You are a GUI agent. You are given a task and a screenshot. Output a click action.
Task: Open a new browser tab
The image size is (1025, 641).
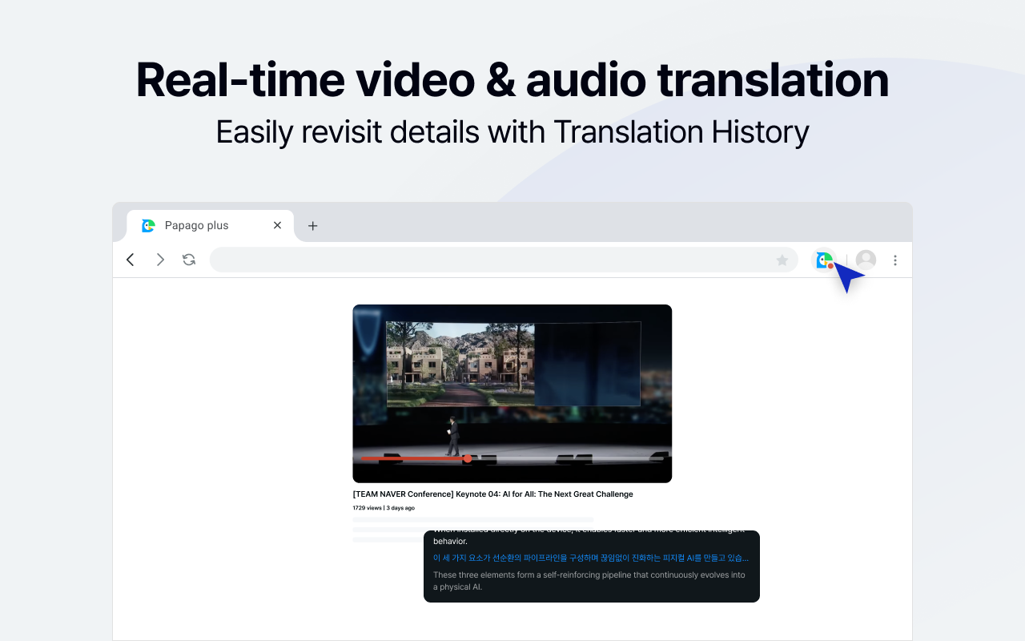coord(313,226)
